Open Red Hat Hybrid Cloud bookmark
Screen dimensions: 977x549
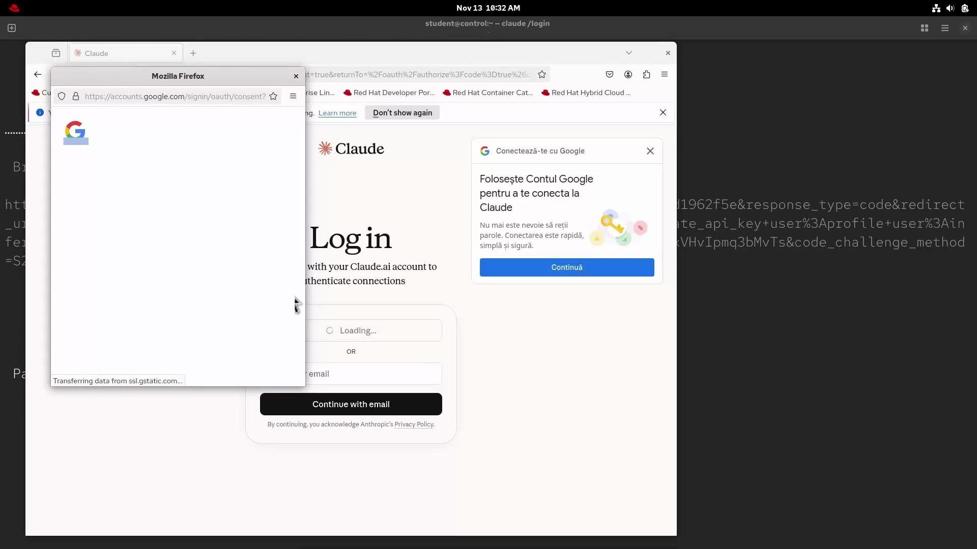pyautogui.click(x=586, y=93)
